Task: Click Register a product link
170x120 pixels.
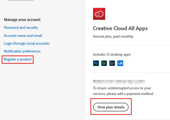Action: click(x=18, y=59)
